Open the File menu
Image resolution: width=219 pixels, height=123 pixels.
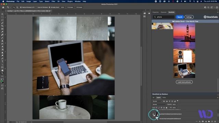tap(18, 1)
